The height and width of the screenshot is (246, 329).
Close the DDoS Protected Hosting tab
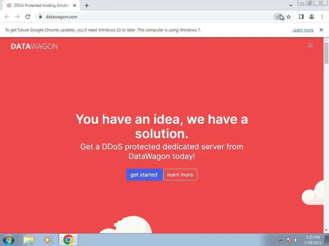[x=75, y=5]
